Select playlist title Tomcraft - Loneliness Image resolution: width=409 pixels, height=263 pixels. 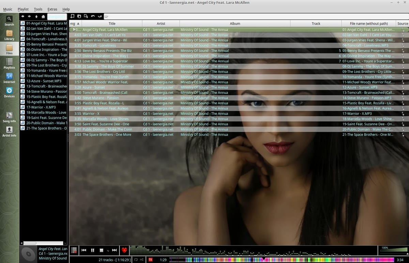[99, 45]
